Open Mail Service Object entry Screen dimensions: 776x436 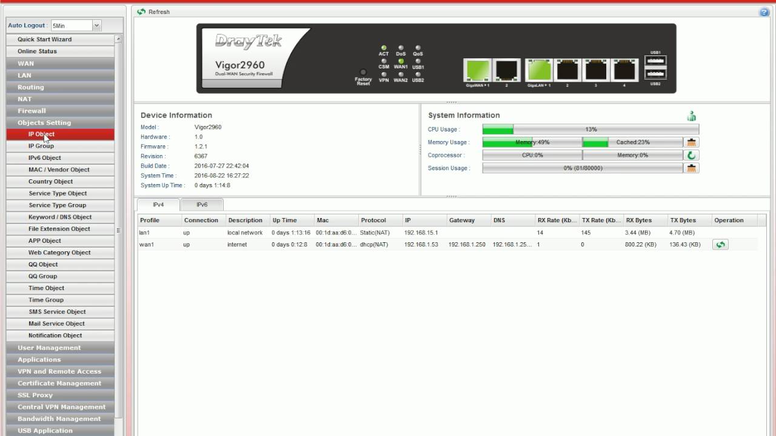click(x=60, y=323)
